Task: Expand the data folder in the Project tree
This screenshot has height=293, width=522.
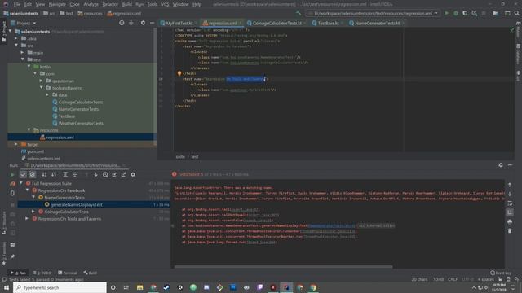Action: coord(47,95)
